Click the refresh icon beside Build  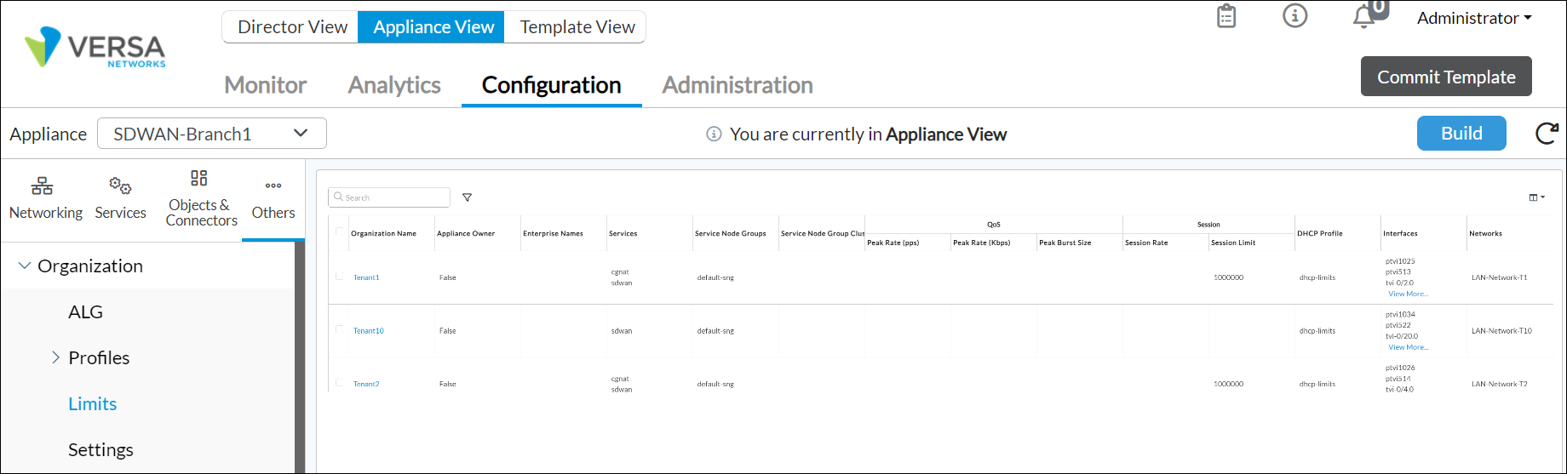1546,134
